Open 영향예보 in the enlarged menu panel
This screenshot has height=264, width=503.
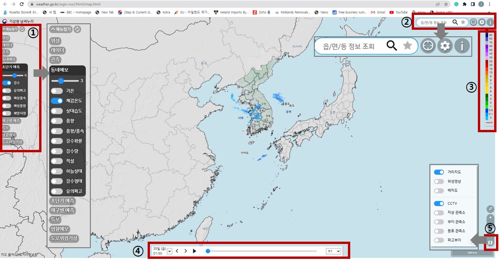click(x=60, y=229)
